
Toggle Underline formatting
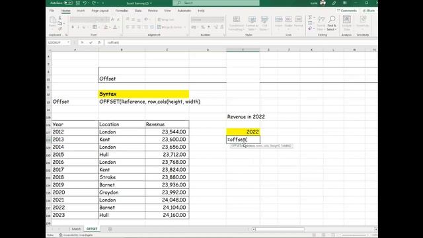pos(84,27)
